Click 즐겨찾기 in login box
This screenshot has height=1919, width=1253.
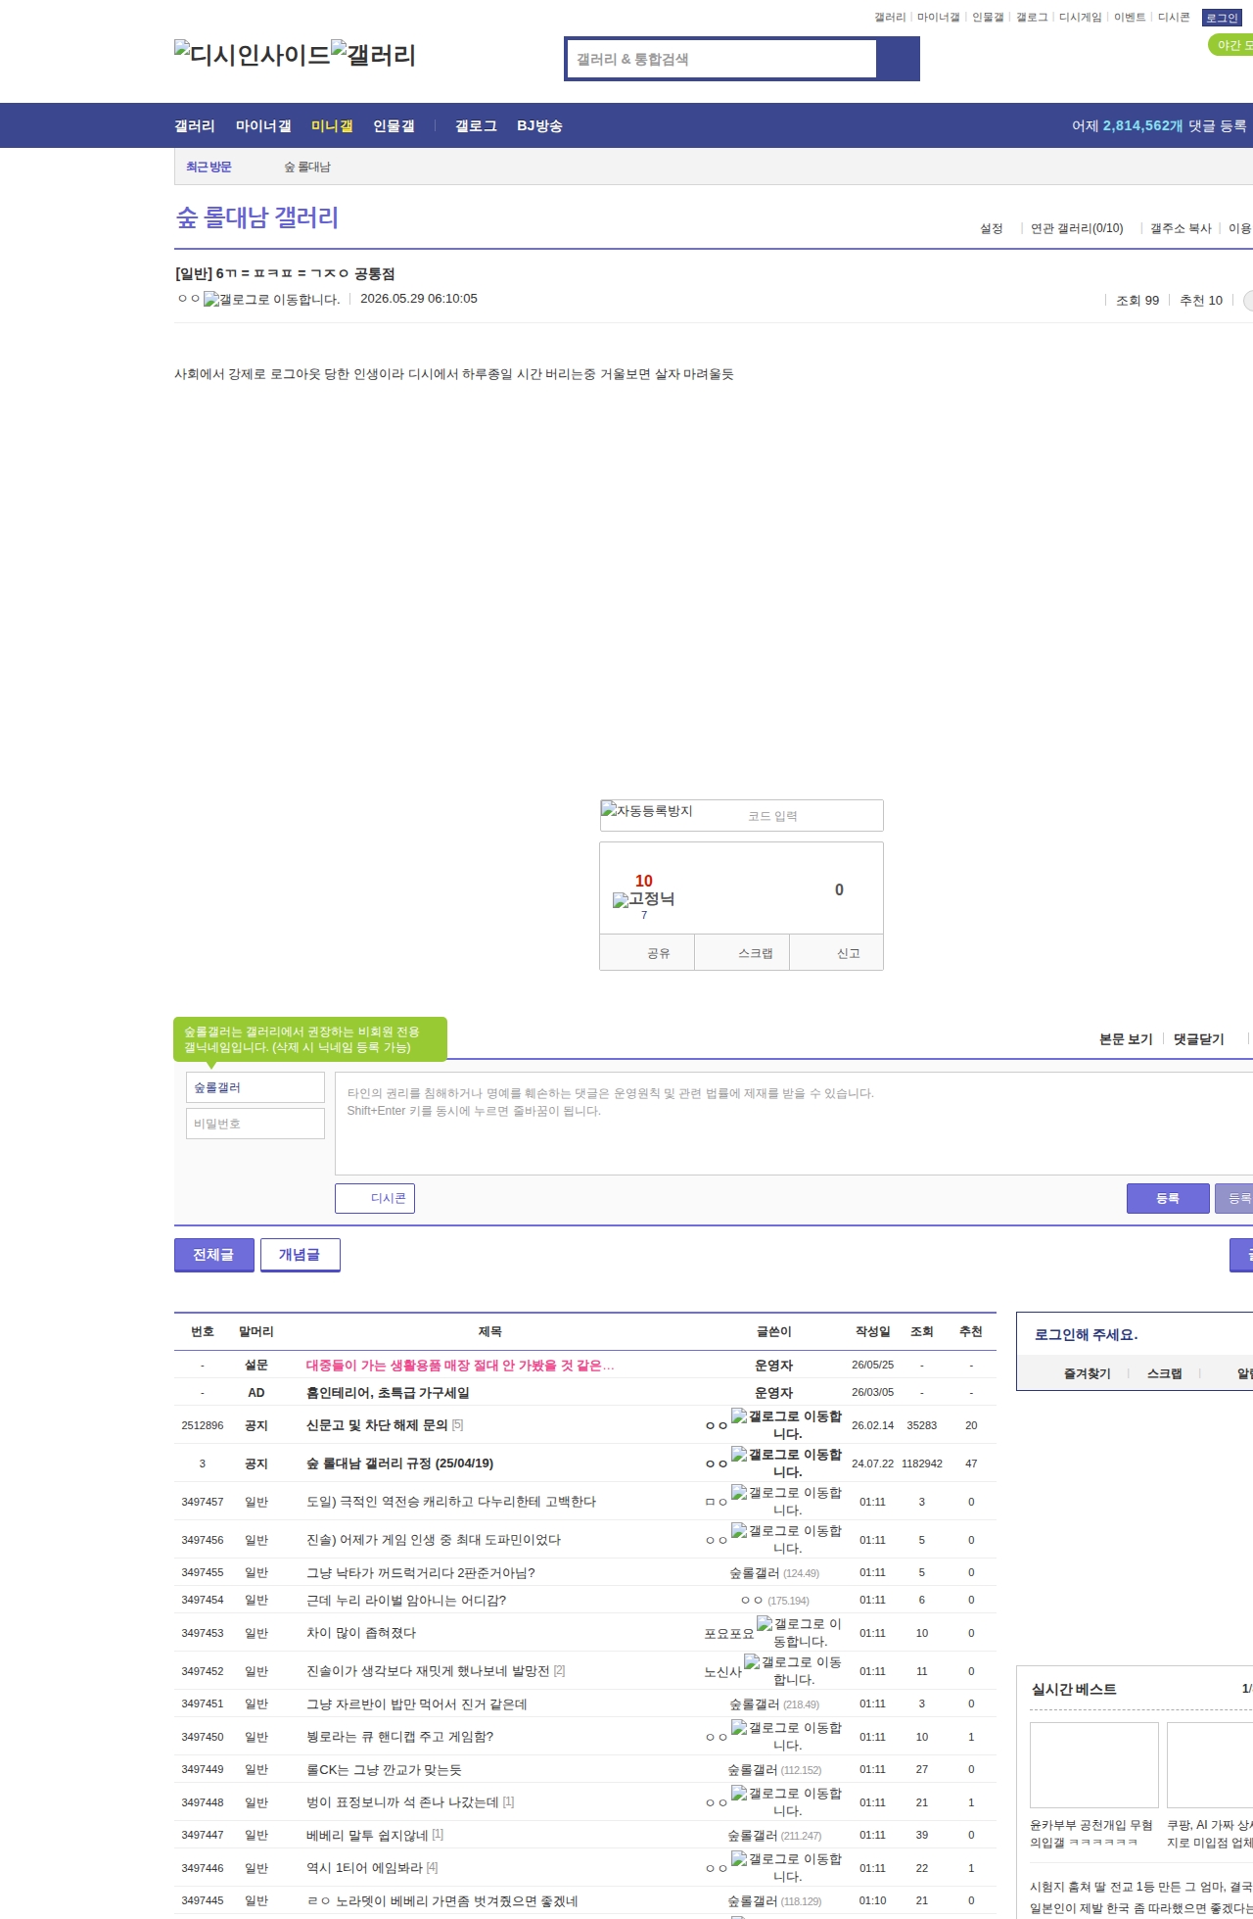click(x=1088, y=1373)
